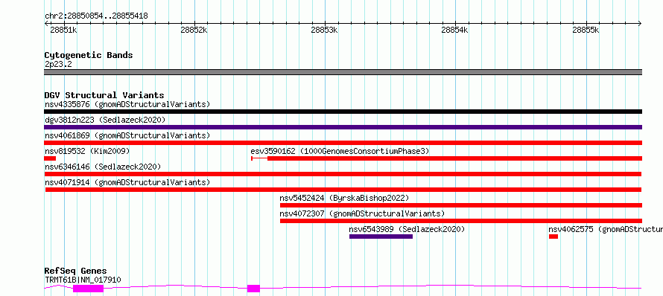Open the nsv4072307 (gnomADStructuralVariants) label

pyautogui.click(x=362, y=213)
